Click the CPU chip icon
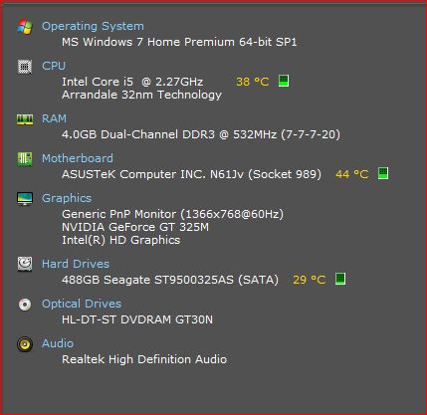 pos(25,67)
